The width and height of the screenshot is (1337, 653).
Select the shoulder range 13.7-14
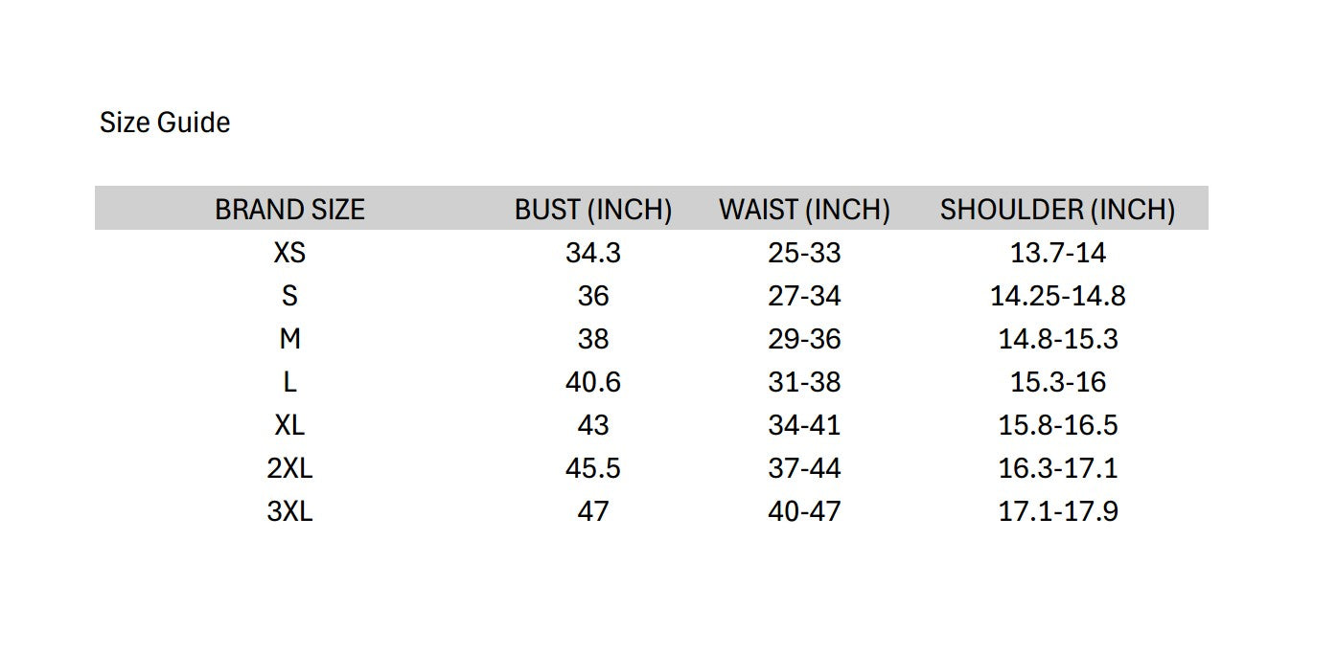point(1058,253)
